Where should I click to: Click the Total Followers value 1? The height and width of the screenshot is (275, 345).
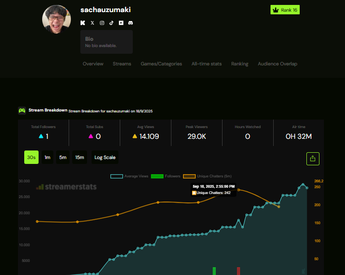[x=47, y=137]
